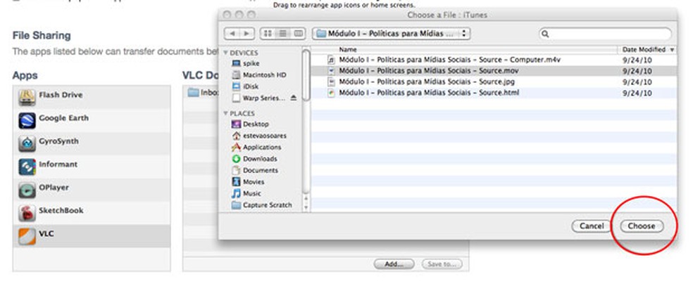Select Warp Series volume
The width and height of the screenshot is (693, 281).
click(259, 98)
